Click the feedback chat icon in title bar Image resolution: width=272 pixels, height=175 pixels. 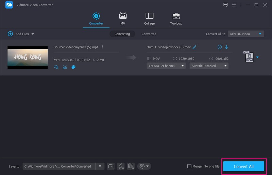[225, 5]
